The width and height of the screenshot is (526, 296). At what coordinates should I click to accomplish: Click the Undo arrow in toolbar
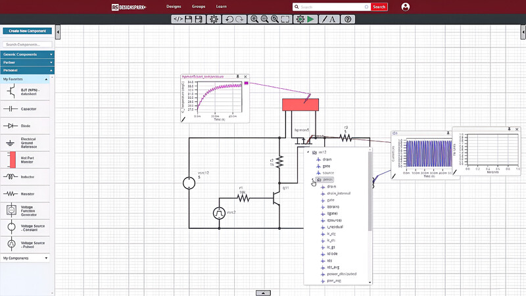229,20
